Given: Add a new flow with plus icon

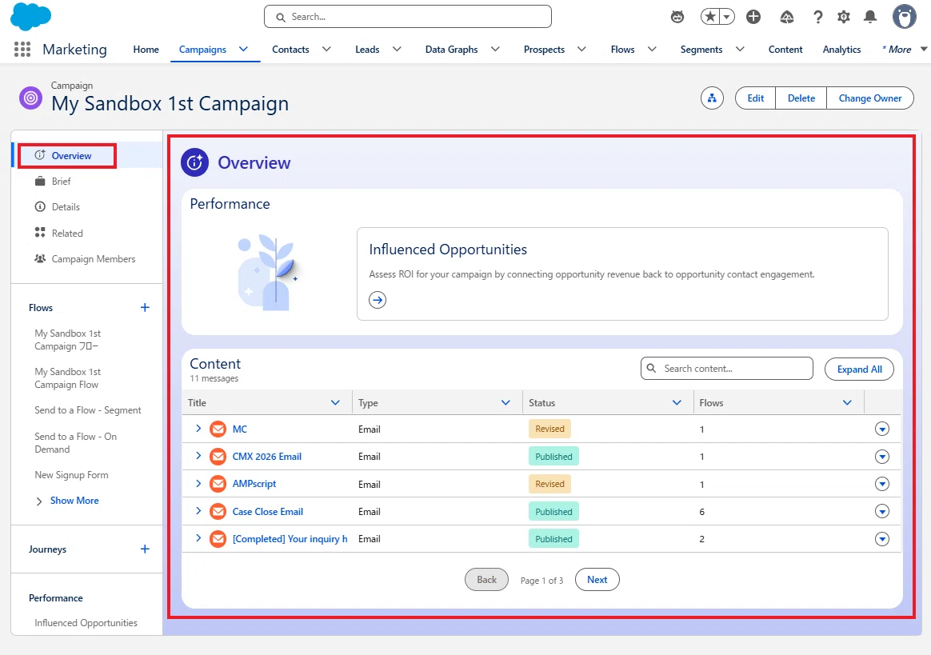Looking at the screenshot, I should [145, 308].
